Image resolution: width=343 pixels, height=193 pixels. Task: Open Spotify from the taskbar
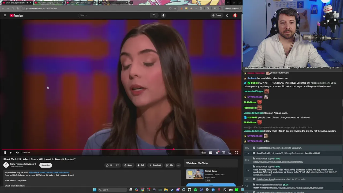195,190
